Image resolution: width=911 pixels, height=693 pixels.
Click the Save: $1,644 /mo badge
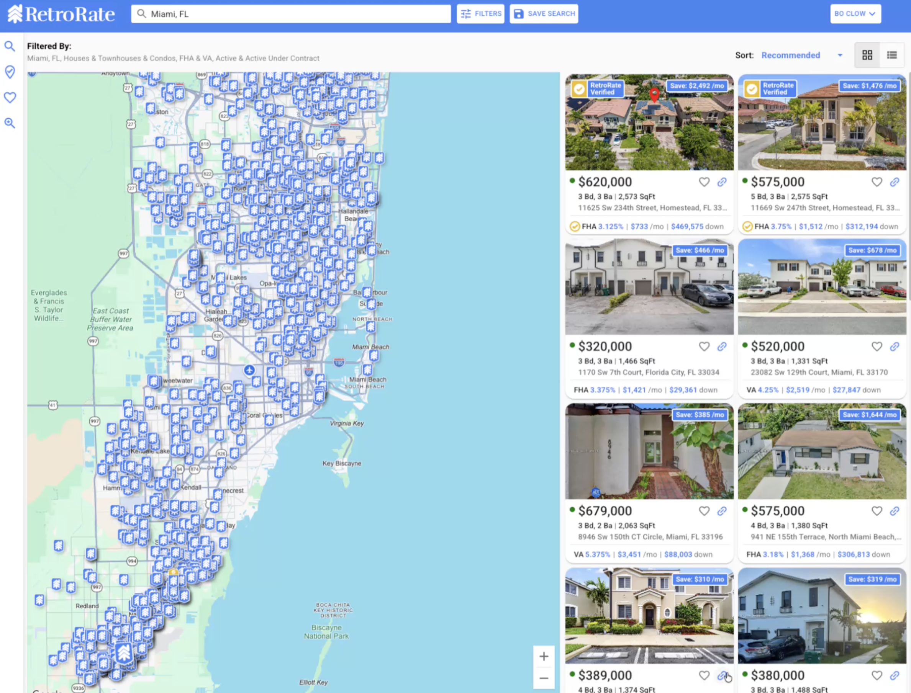(x=870, y=415)
